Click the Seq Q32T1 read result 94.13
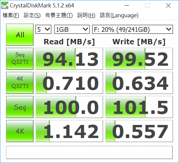Image resolution: width=179 pixels, height=163 pixels. pos(69,59)
